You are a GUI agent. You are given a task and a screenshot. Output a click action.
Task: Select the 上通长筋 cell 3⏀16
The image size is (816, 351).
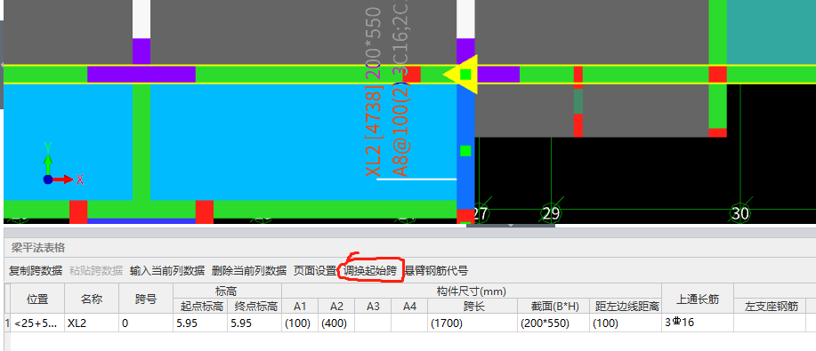click(698, 323)
